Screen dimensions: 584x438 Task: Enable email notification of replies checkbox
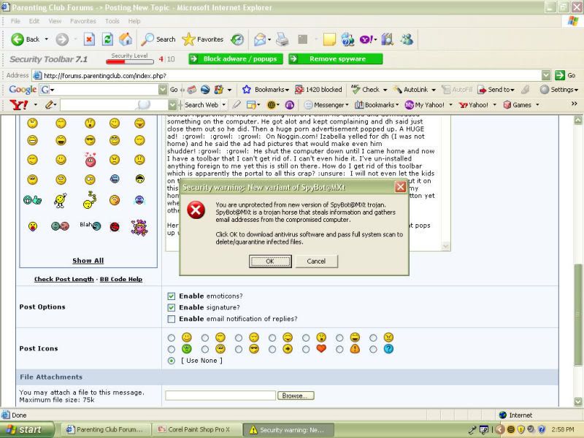(171, 319)
